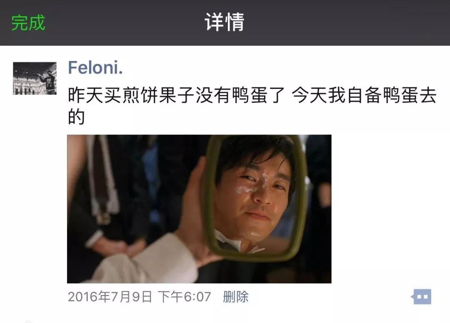Tap the Feloni. username link
Image resolution: width=450 pixels, height=323 pixels.
point(95,68)
